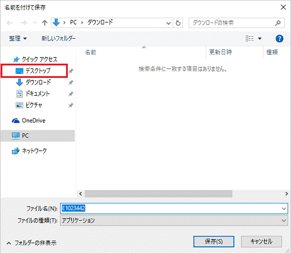This screenshot has height=254, width=291.
Task: Expand the address bar history dropdown
Action: point(168,23)
